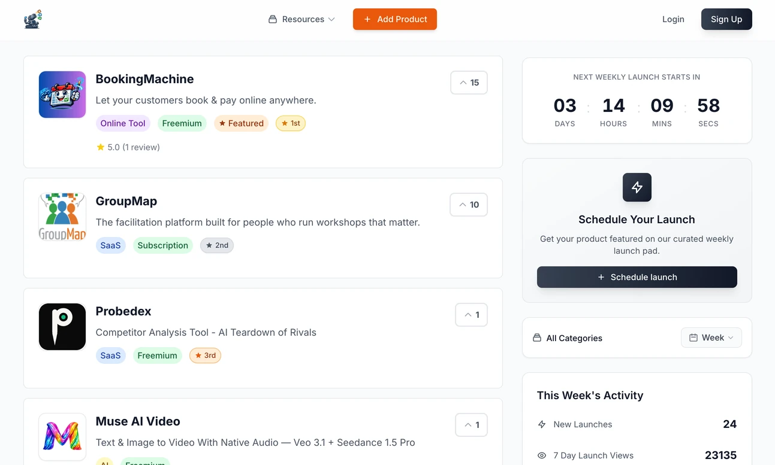Open the Week time range dropdown
Image resolution: width=775 pixels, height=465 pixels.
point(711,338)
